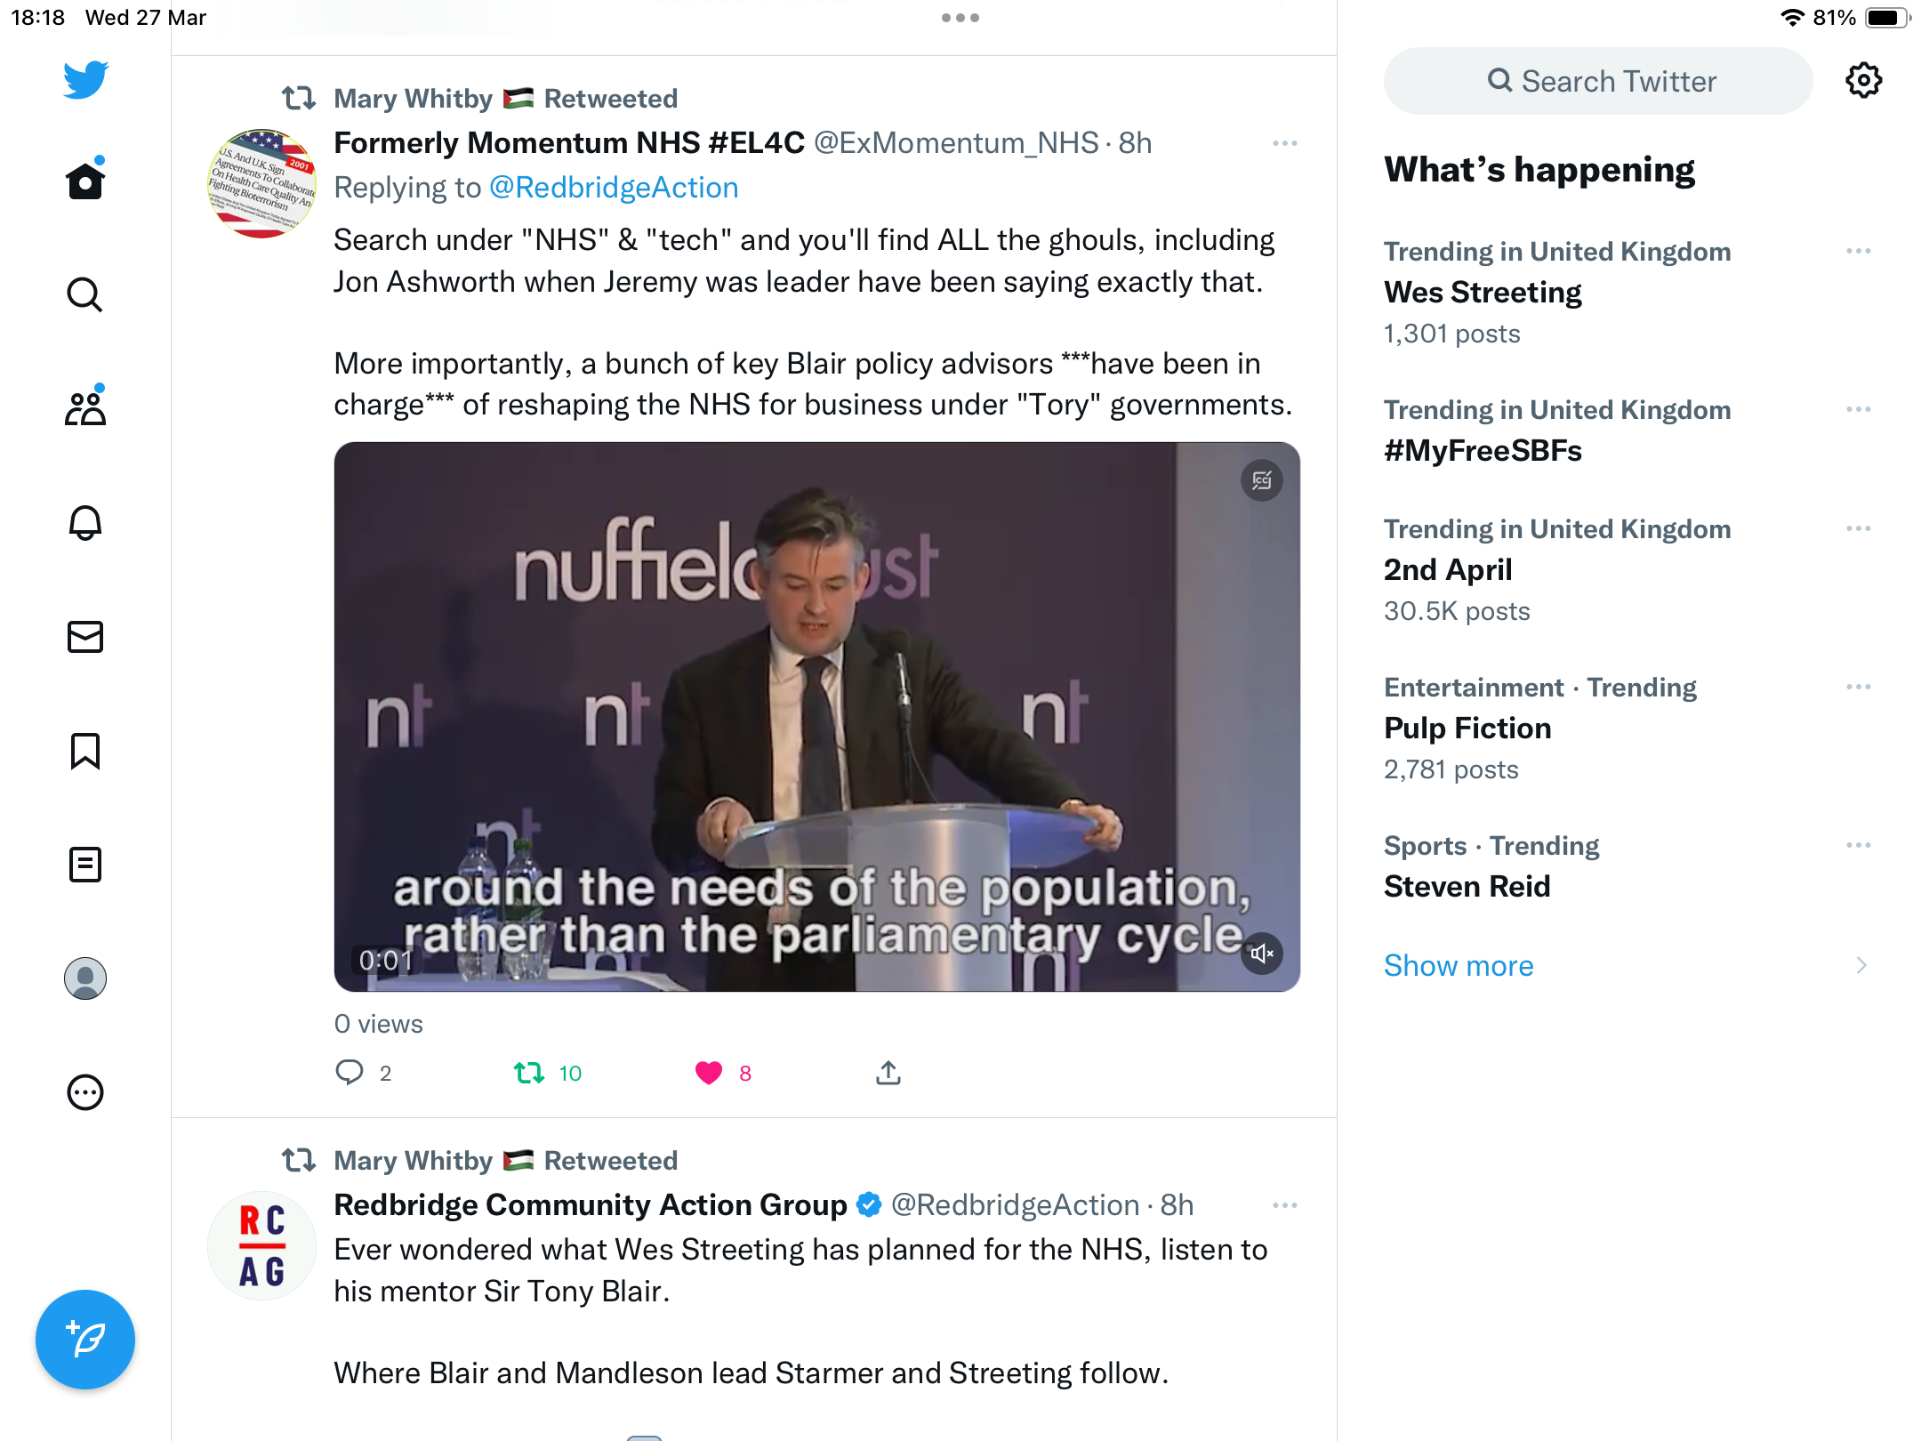1921x1441 pixels.
Task: Go to the Home timeline icon
Action: (85, 181)
